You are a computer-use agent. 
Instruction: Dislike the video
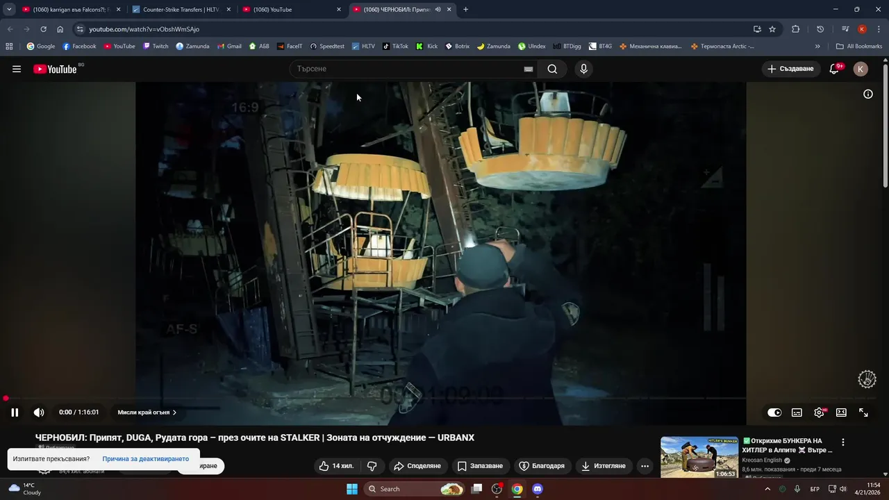click(372, 466)
